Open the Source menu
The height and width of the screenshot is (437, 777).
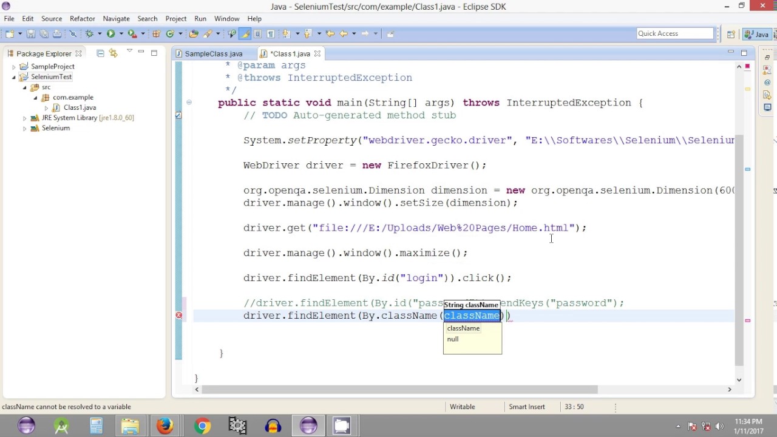coord(52,19)
